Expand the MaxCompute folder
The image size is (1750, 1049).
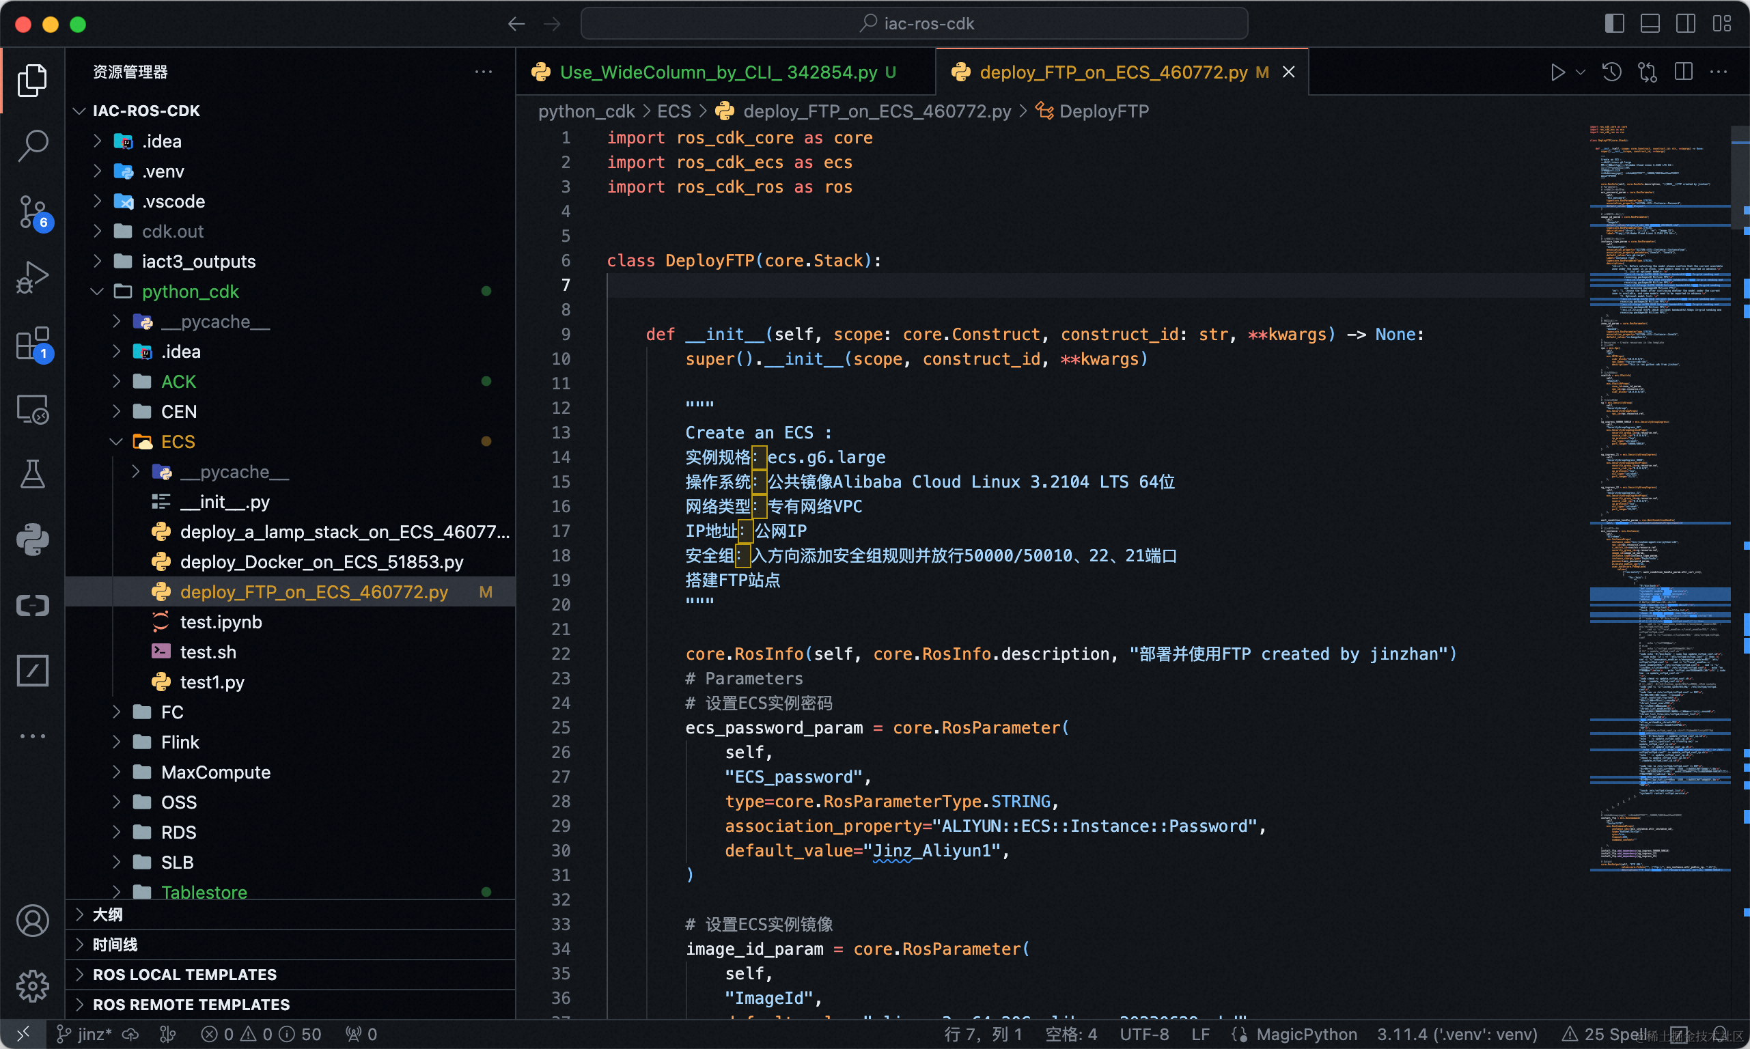pyautogui.click(x=290, y=772)
